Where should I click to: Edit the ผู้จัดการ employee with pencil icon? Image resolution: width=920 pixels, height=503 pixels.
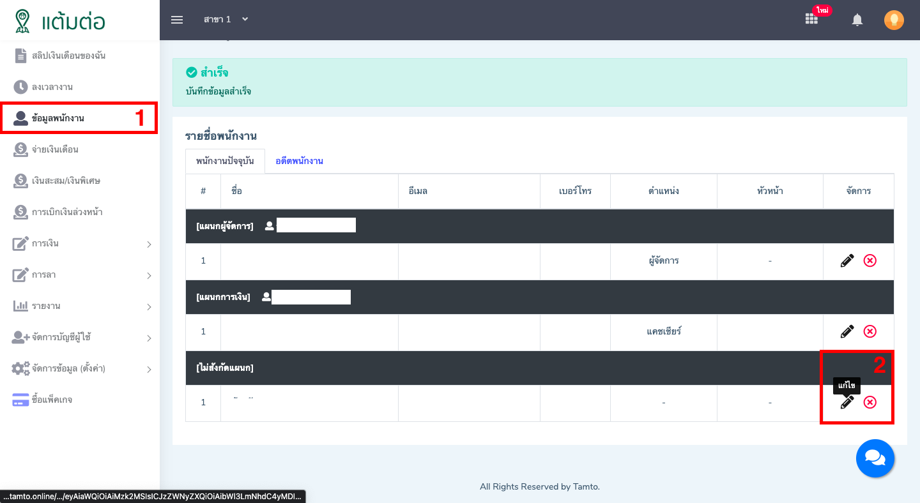tap(847, 260)
